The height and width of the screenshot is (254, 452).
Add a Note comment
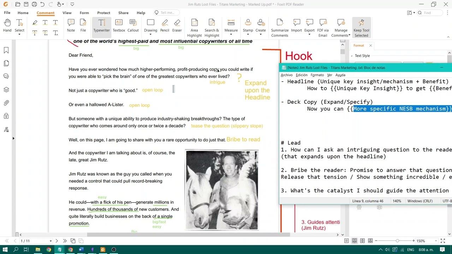[71, 26]
